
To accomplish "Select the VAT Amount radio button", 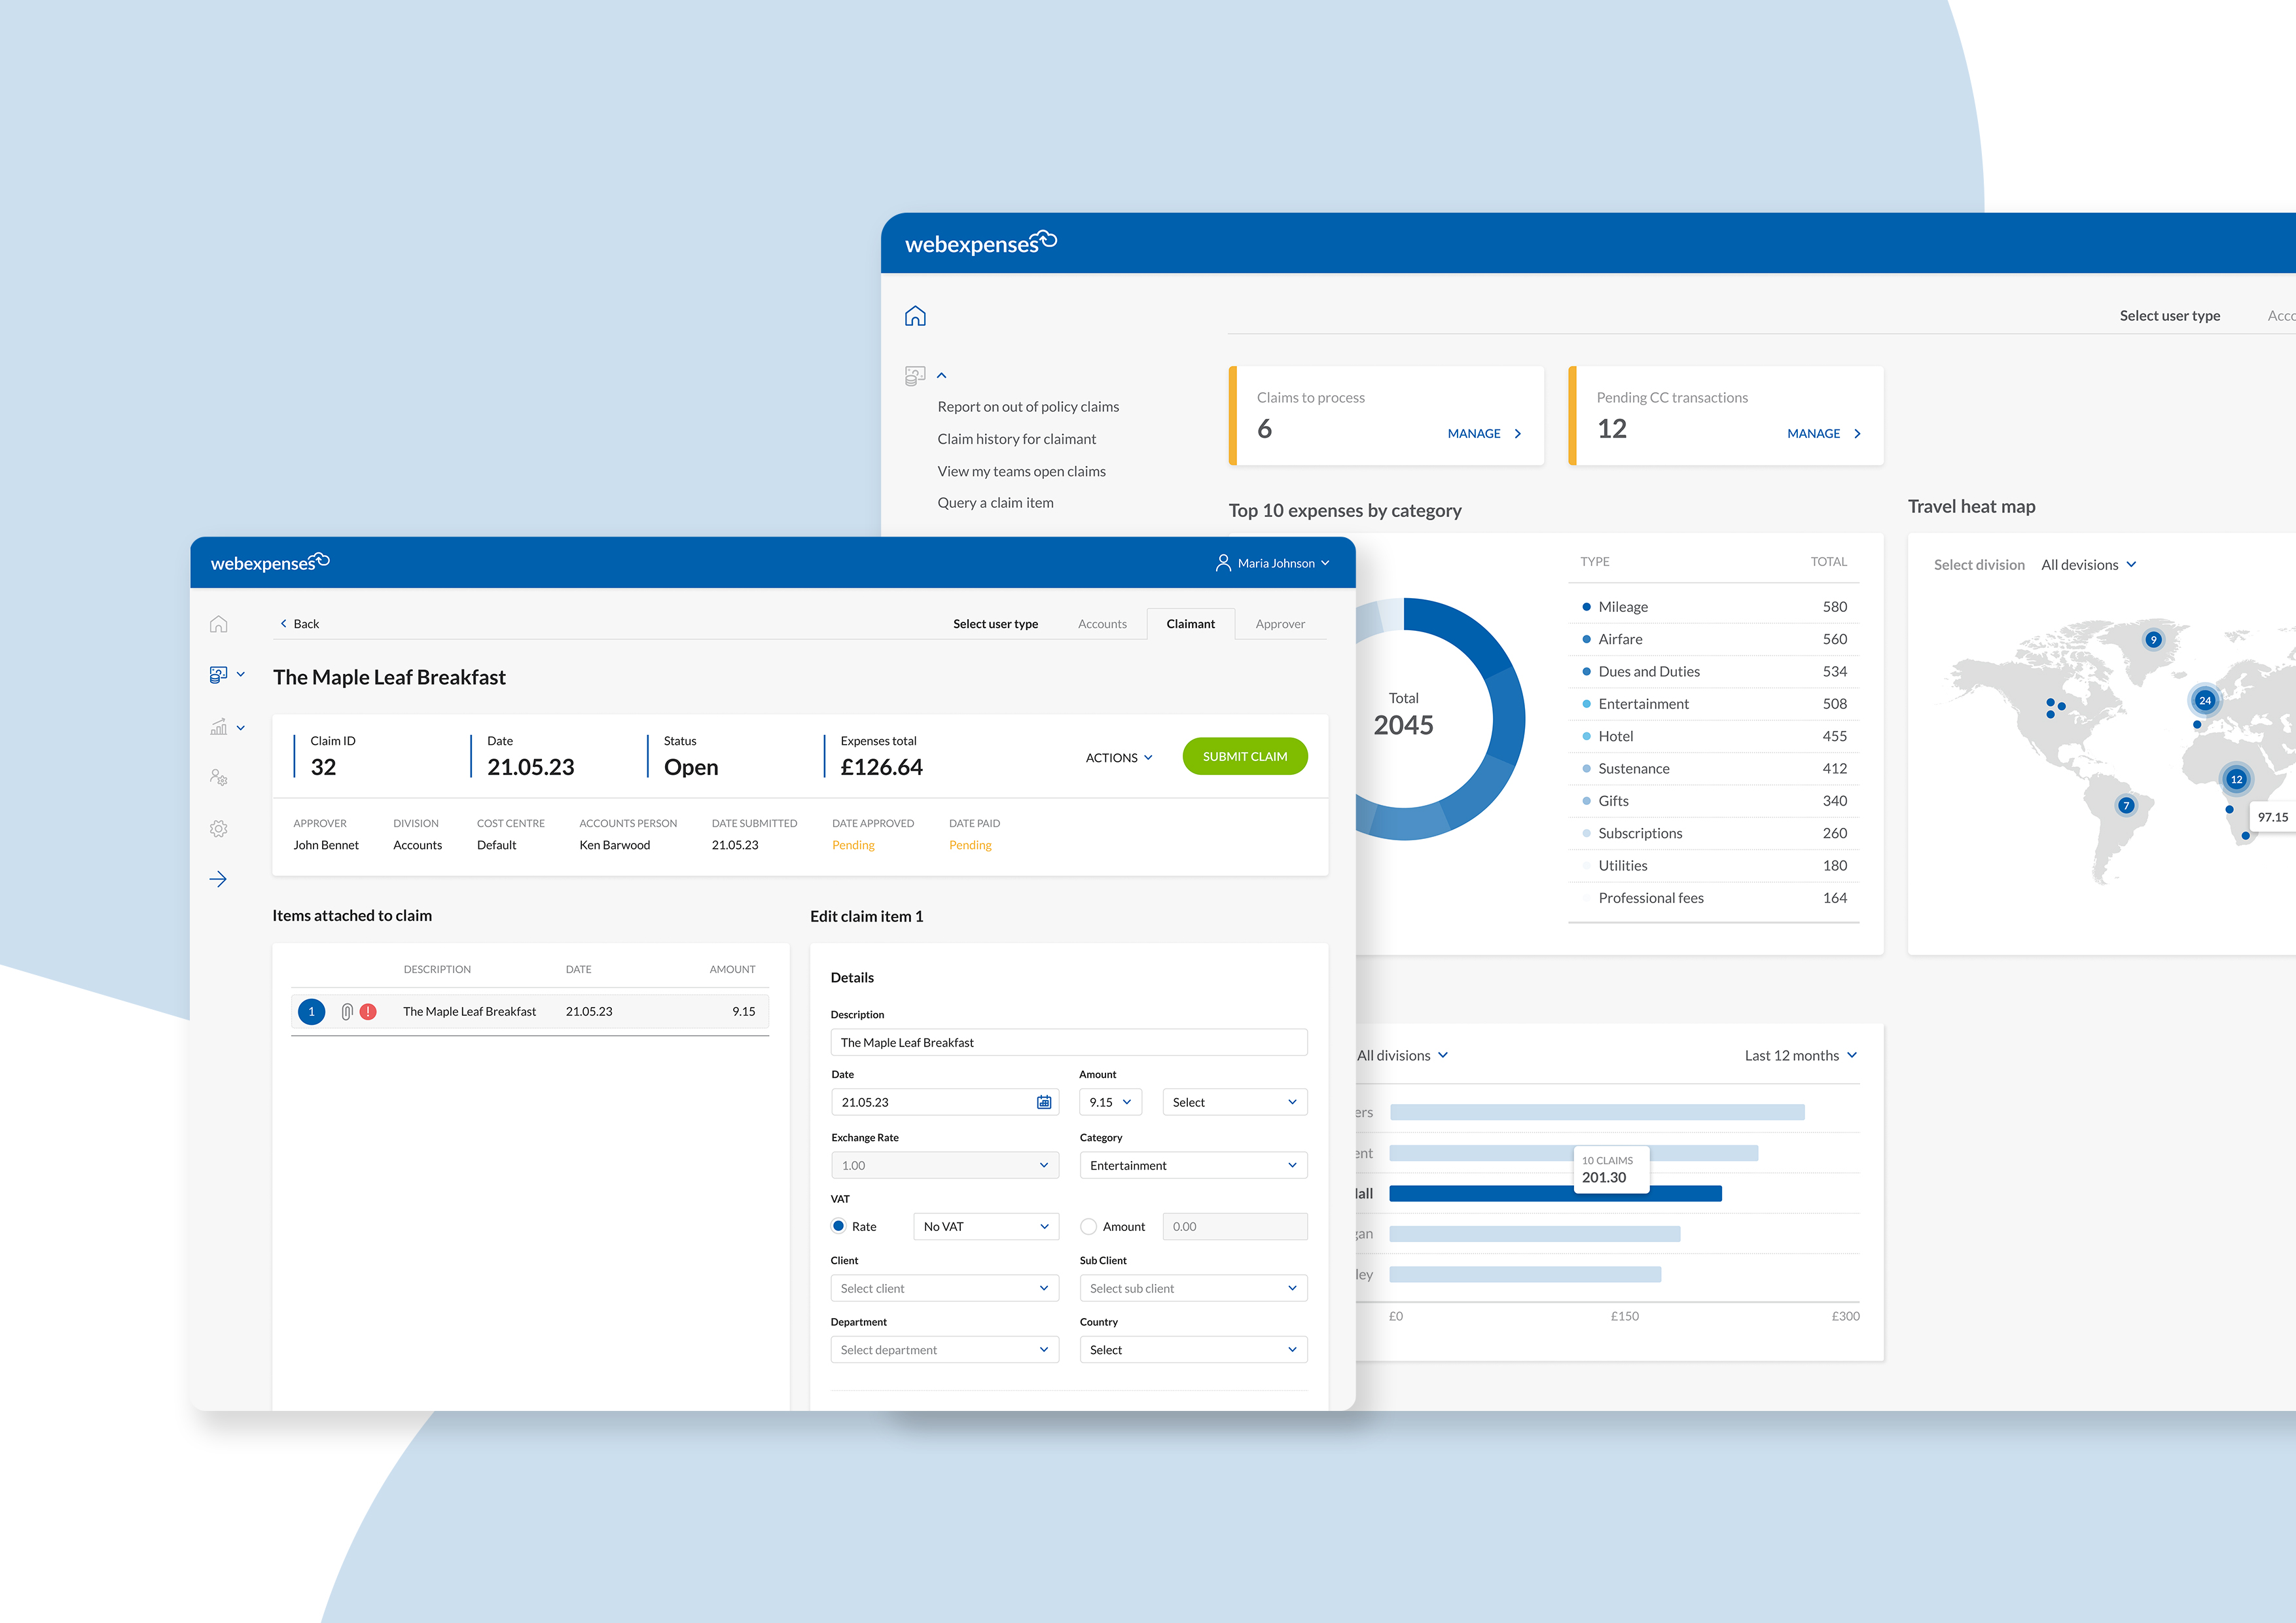I will pyautogui.click(x=1088, y=1226).
